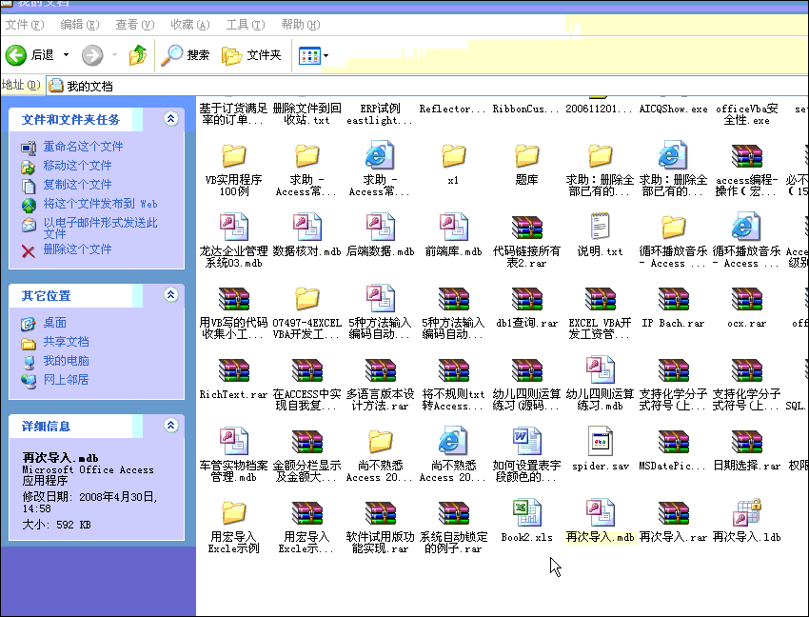Image resolution: width=809 pixels, height=617 pixels.
Task: Select the 前端库.mdb file icon
Action: tap(453, 227)
